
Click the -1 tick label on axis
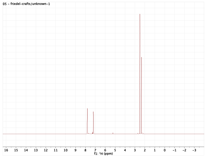pyautogui.click(x=174, y=150)
